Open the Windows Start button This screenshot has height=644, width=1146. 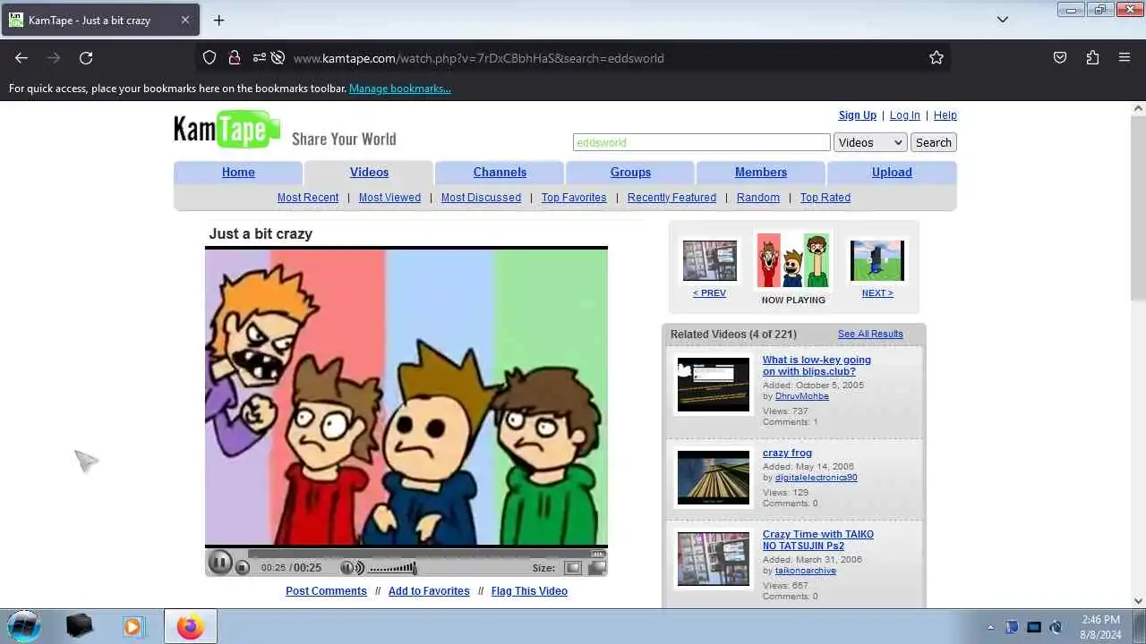pos(24,626)
